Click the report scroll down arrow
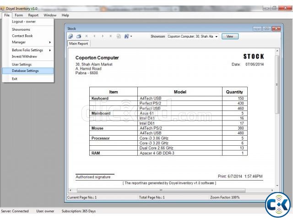This screenshot has width=293, height=220. click(x=277, y=185)
